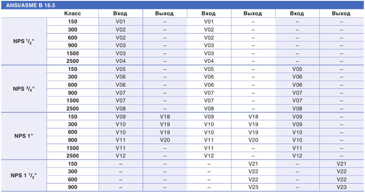This screenshot has height=193, width=365.
Task: Select the Класс column header
Action: click(x=73, y=13)
